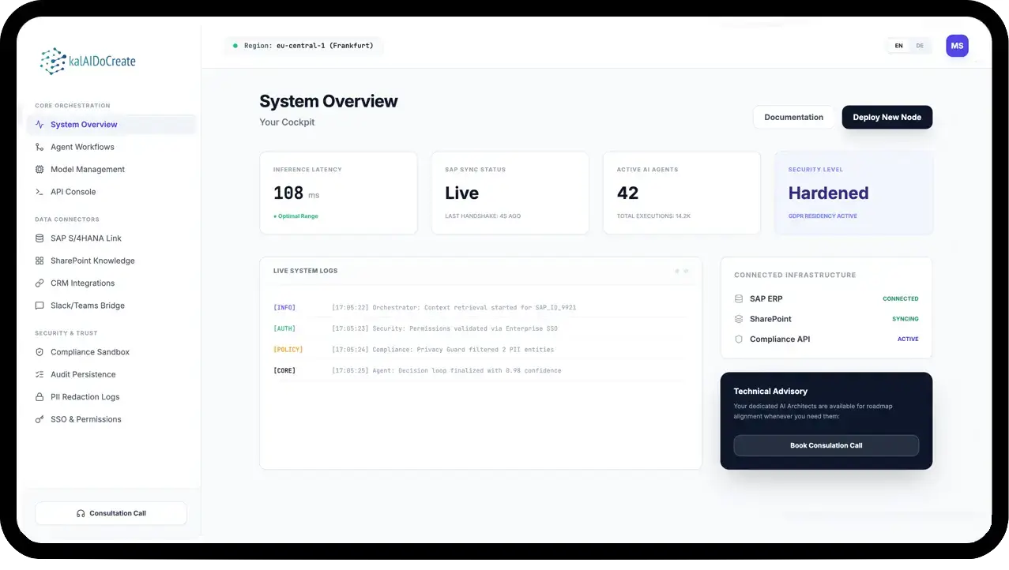
Task: Select the PII Redaction Logs padlock icon
Action: pyautogui.click(x=39, y=396)
